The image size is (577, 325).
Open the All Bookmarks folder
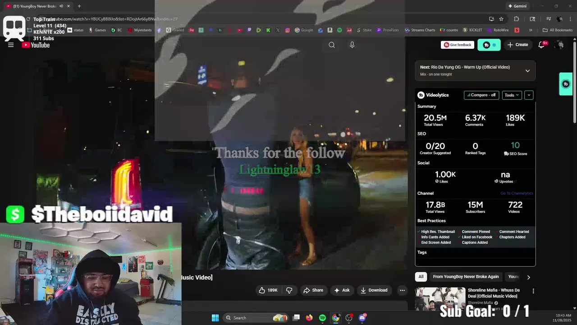[558, 30]
